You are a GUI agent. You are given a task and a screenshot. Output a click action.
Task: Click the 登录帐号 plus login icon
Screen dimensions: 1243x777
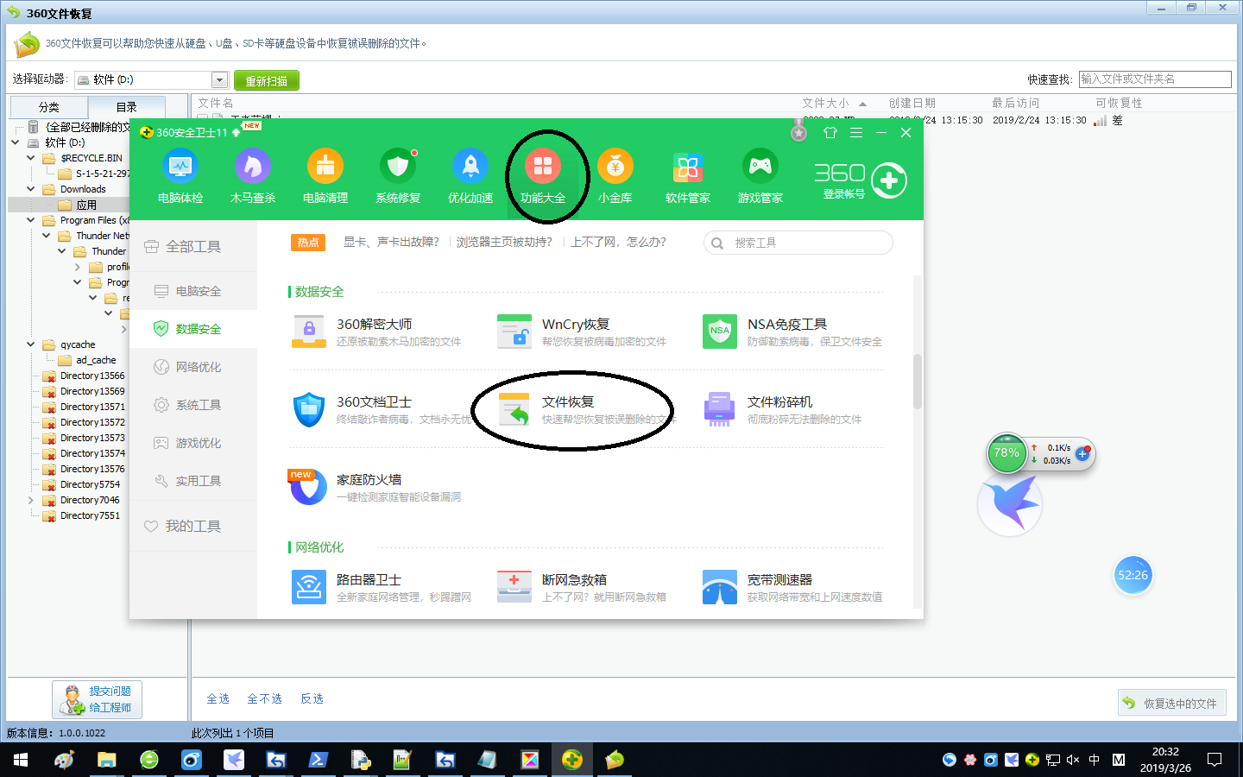point(889,180)
